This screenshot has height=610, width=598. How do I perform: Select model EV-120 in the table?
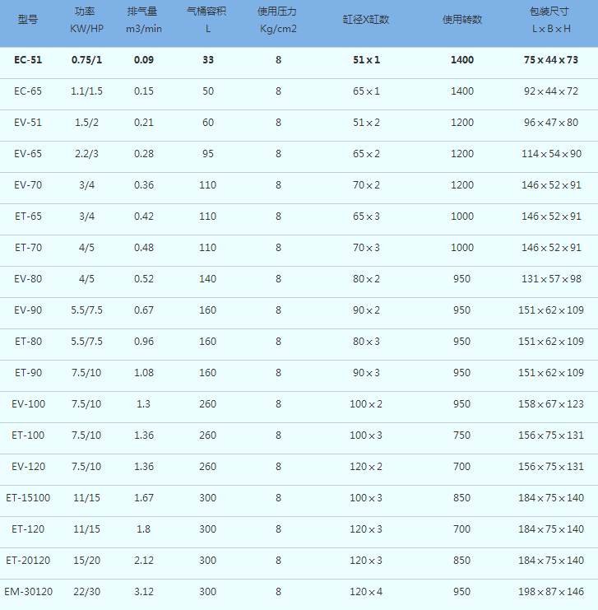28,467
